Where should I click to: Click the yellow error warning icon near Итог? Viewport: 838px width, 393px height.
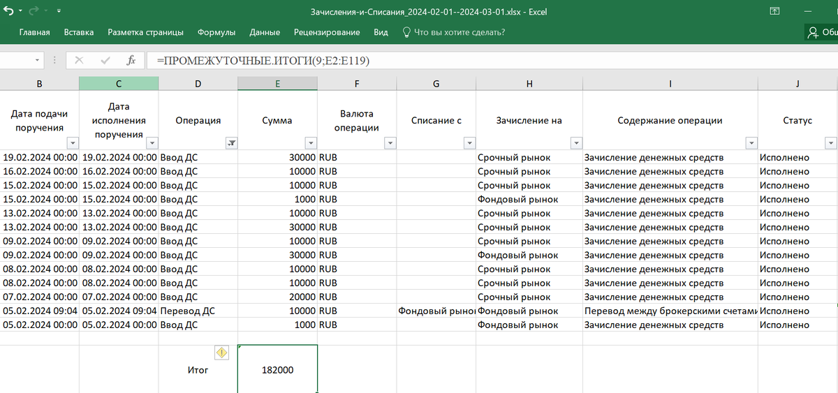[222, 353]
